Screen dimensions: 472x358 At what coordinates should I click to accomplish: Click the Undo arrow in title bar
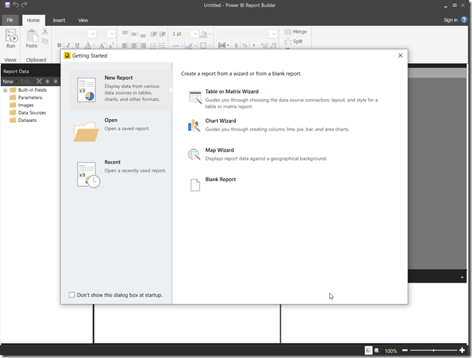(x=16, y=4)
